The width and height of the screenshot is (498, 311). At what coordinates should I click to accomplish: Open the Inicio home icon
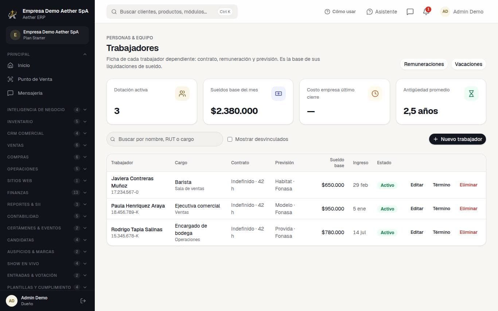click(x=10, y=66)
